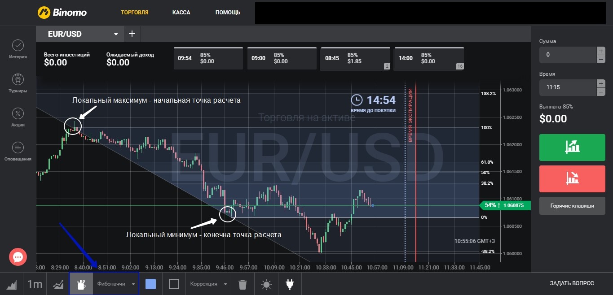Pick the blue fill color swatch
The height and width of the screenshot is (295, 613).
click(151, 284)
